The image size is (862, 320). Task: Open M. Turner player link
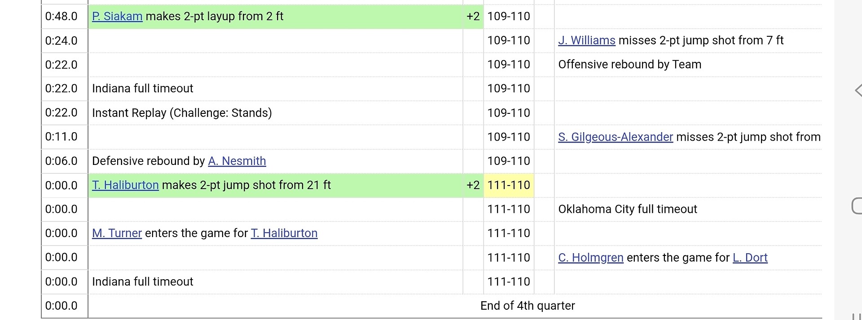coord(117,234)
